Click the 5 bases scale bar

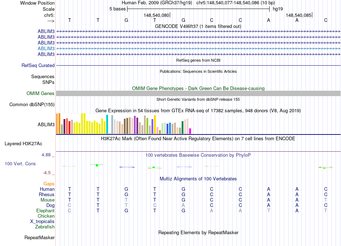point(198,9)
